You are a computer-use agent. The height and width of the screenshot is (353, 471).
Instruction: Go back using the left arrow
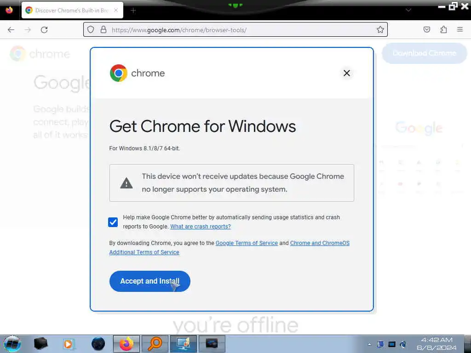coord(11,30)
